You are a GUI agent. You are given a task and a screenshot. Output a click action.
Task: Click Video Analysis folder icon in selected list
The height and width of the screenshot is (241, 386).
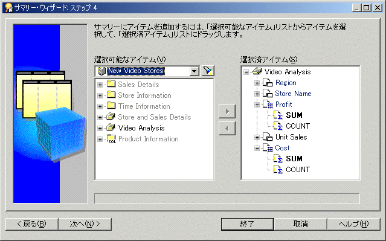(257, 71)
